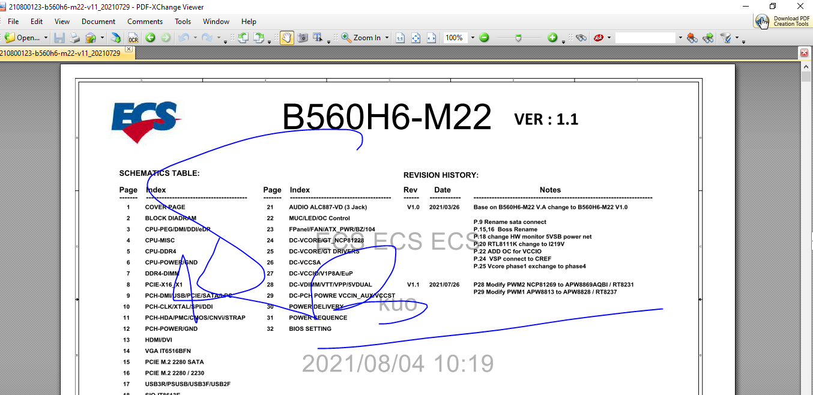
Task: Click the 'BIOS SETTING' index entry
Action: click(310, 328)
